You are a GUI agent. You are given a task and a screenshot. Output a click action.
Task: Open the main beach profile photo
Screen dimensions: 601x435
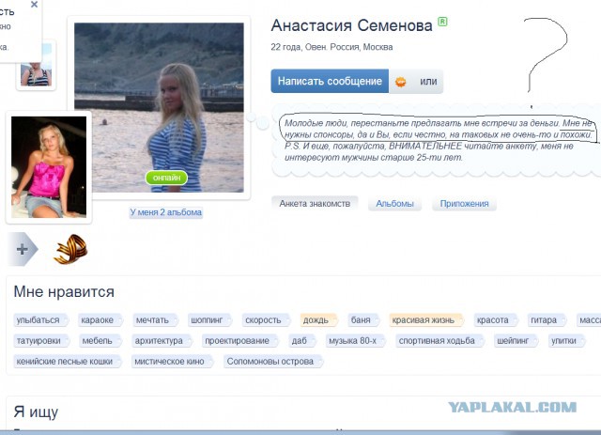[159, 107]
